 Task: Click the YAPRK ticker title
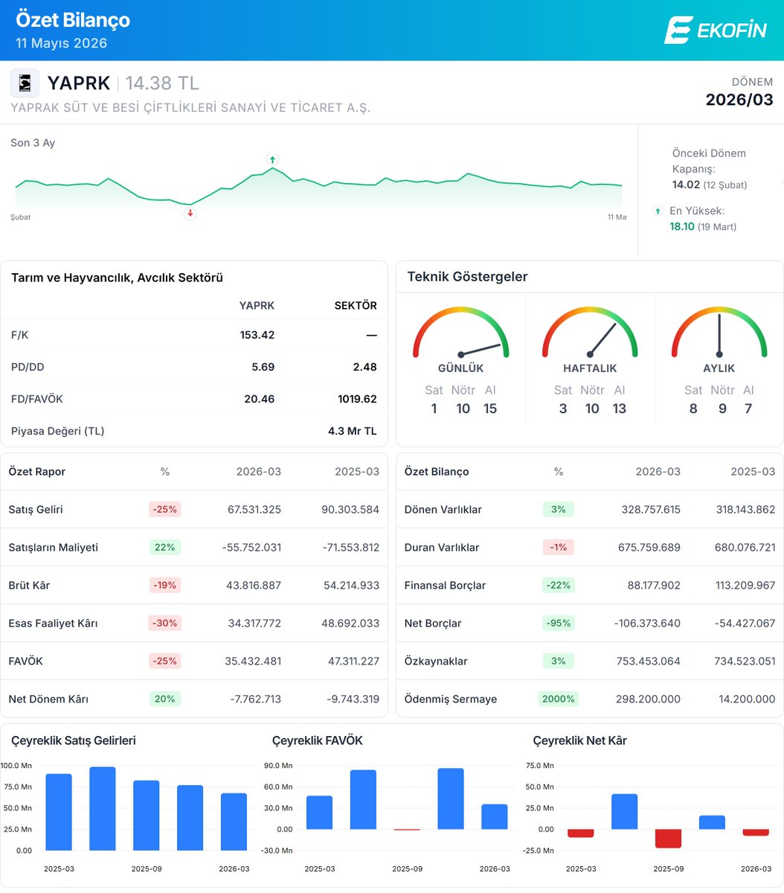(79, 83)
